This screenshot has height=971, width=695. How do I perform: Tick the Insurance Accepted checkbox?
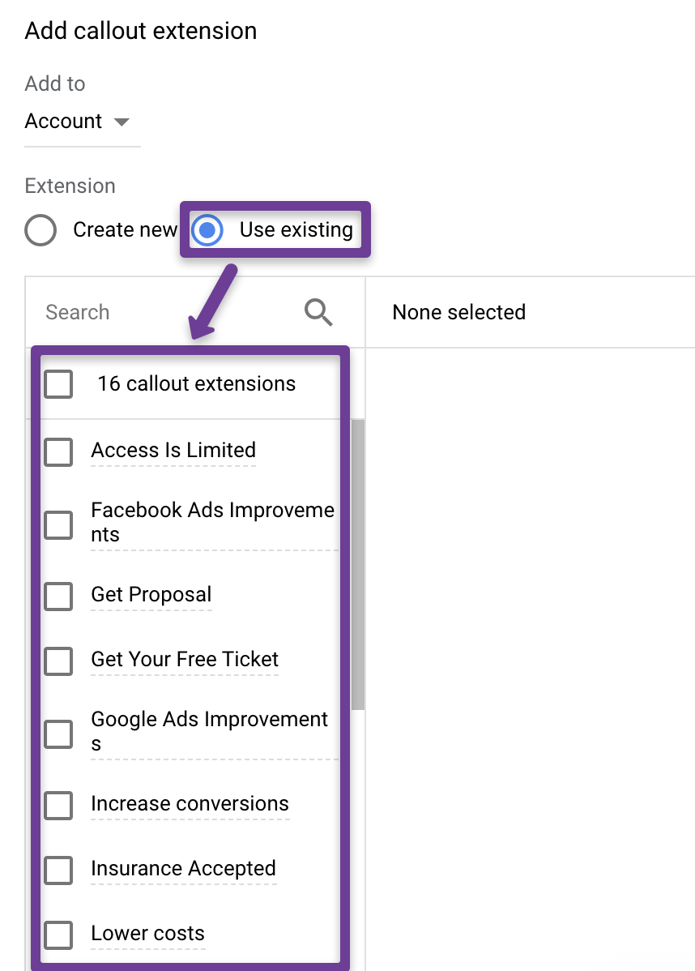59,870
